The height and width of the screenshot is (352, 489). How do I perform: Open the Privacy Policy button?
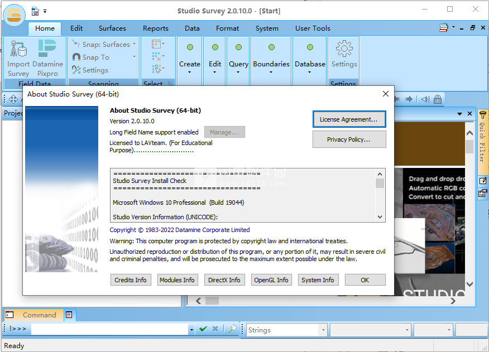pos(349,139)
